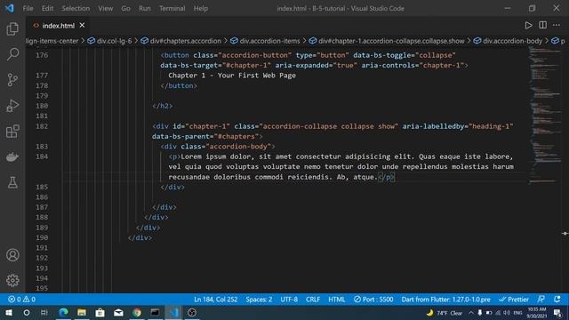Select div.accordion-items breadcrumb
569x320 pixels.
[x=265, y=41]
